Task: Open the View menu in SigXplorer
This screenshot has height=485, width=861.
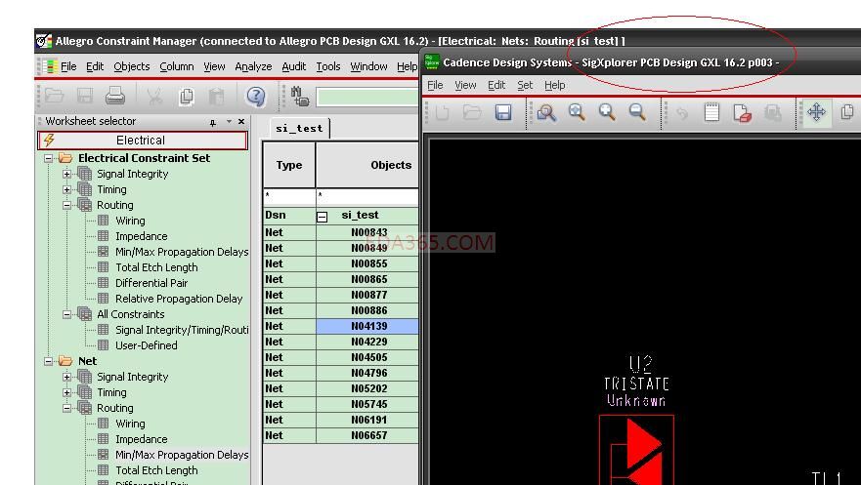Action: (x=465, y=85)
